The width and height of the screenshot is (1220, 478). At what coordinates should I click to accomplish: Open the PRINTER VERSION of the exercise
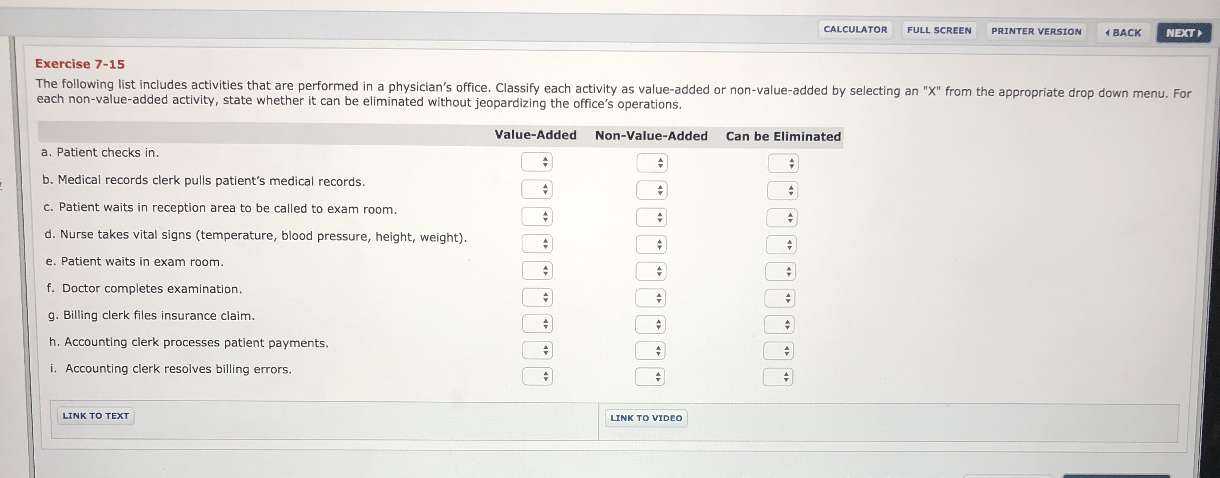pyautogui.click(x=1036, y=31)
